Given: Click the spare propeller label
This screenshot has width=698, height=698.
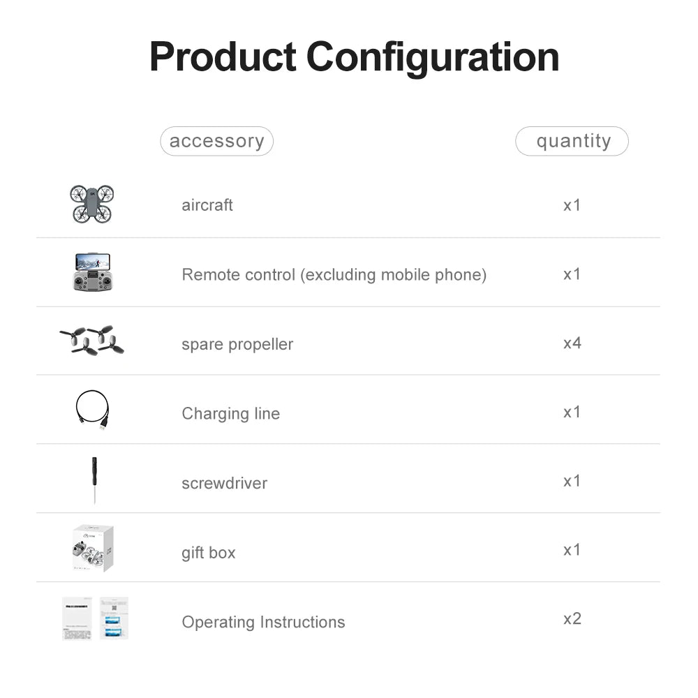Looking at the screenshot, I should pyautogui.click(x=237, y=344).
